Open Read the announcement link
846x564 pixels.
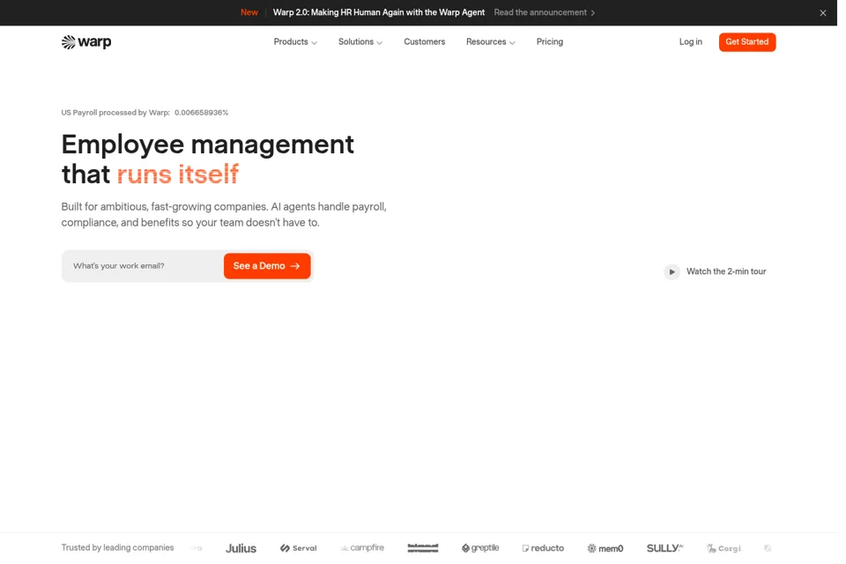(545, 12)
